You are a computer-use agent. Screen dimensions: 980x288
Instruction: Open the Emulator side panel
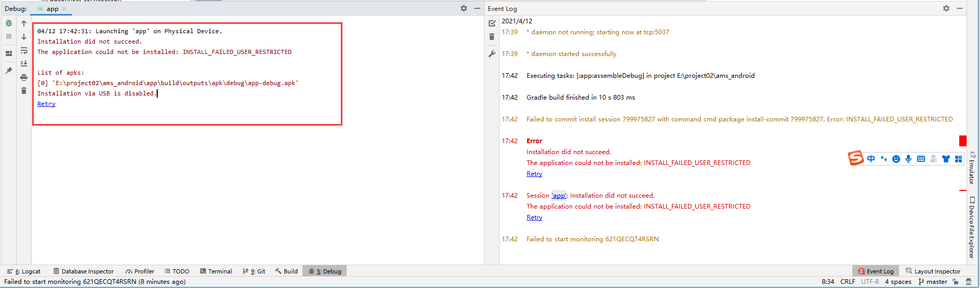click(972, 168)
